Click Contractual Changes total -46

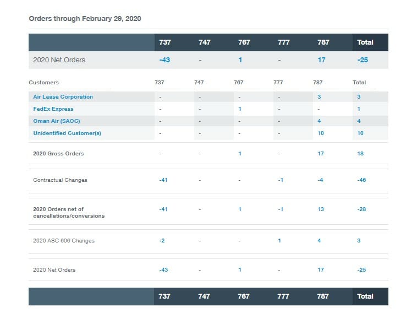361,180
